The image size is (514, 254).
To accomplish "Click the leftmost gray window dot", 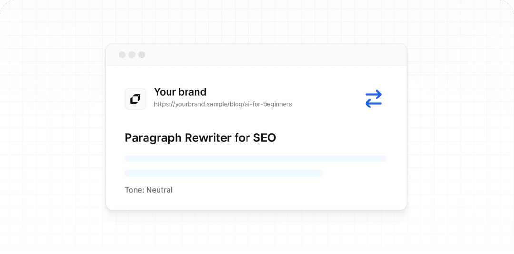I will (122, 55).
